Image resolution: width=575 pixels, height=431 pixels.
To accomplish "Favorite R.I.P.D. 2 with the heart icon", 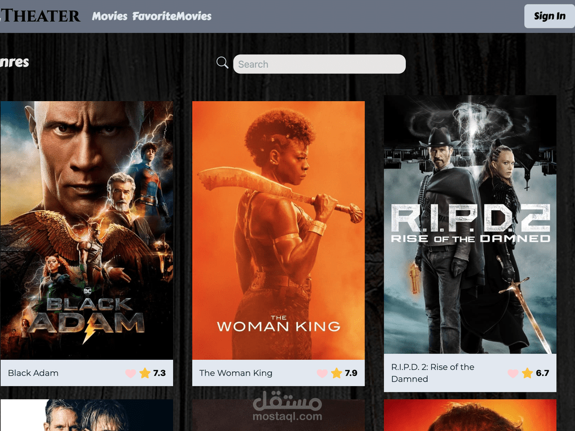I will (513, 374).
